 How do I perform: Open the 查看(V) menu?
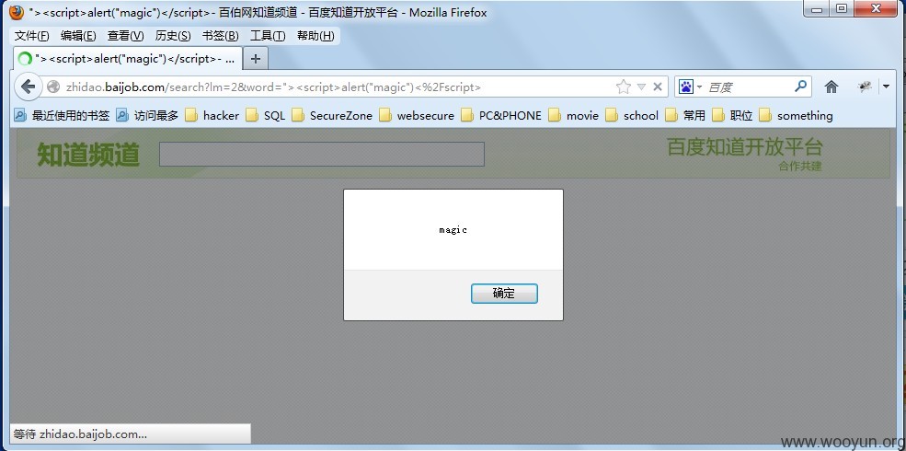(x=125, y=36)
